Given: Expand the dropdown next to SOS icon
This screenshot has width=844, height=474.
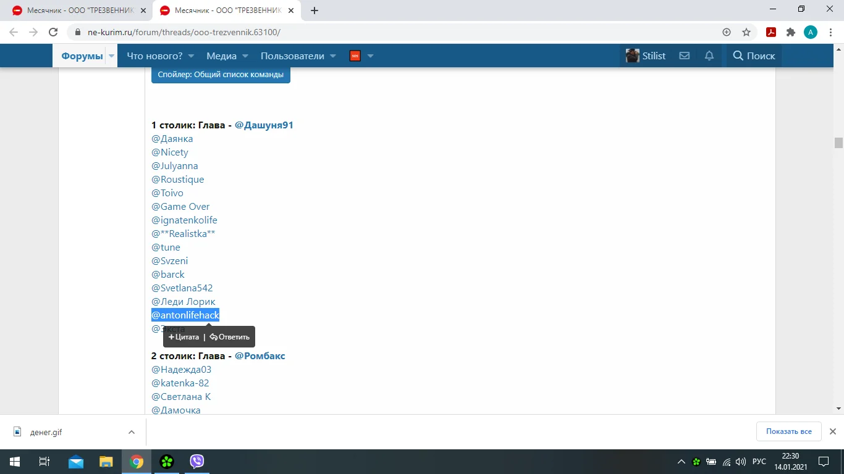Looking at the screenshot, I should 371,56.
